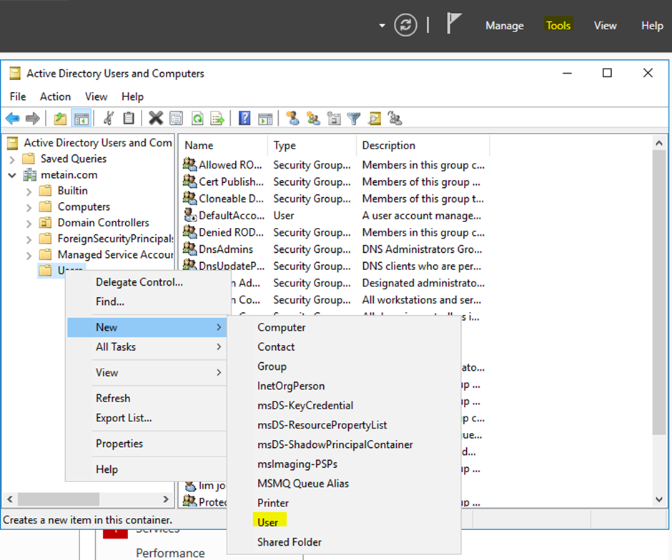Click the Properties toolbar icon
The width and height of the screenshot is (672, 560).
click(176, 118)
